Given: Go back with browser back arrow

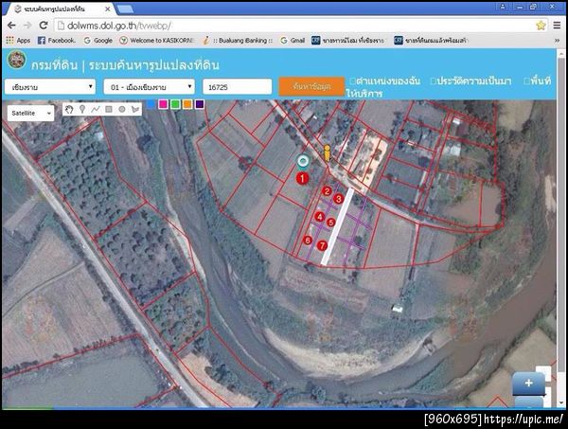Looking at the screenshot, I should [11, 26].
